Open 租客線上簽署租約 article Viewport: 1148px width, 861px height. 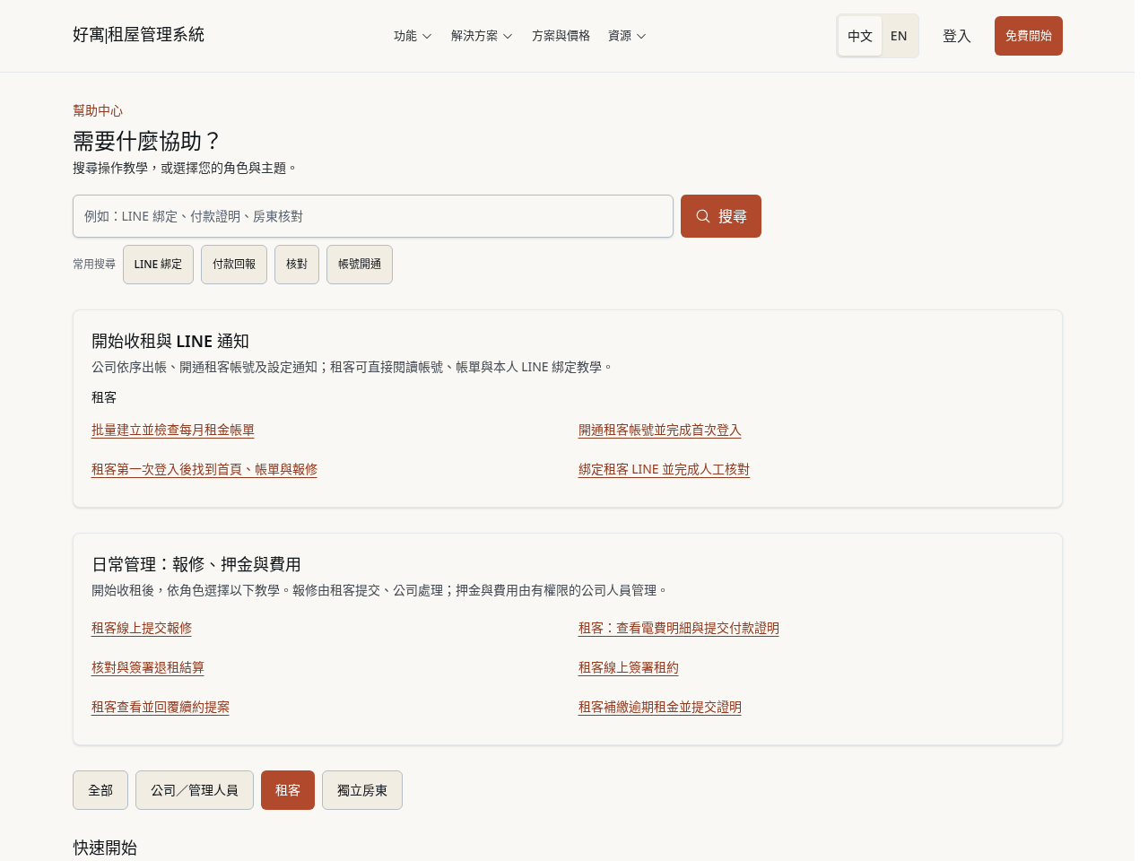click(629, 668)
